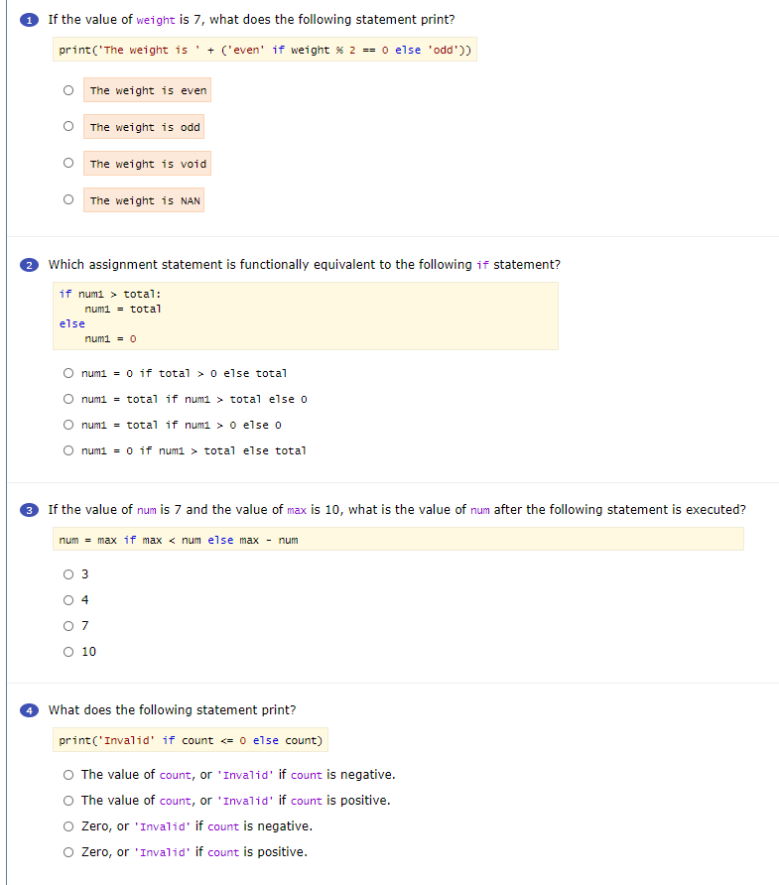Pick 'Zero, or Invalid if count is positive'
This screenshot has height=885, width=779.
[67, 852]
